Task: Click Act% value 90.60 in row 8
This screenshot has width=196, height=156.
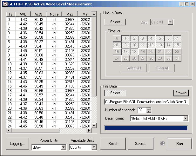Action: (x=39, y=55)
